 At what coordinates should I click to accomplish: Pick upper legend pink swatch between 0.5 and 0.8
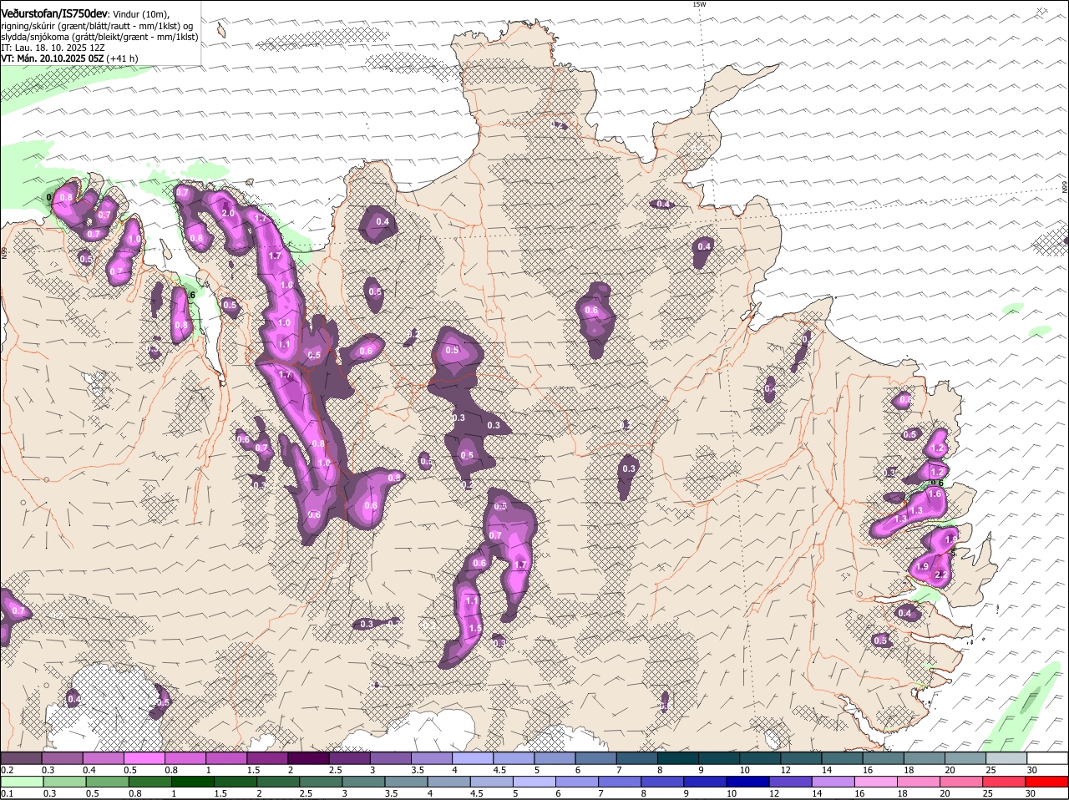point(144,758)
